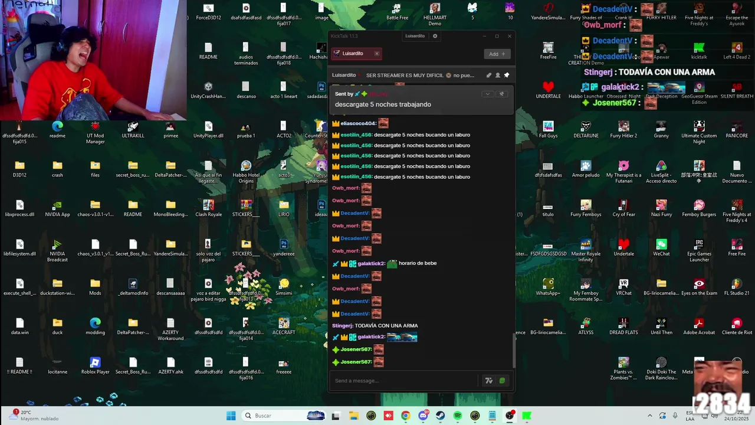Select the Mods folder on desktop
This screenshot has width=755, height=425.
(x=95, y=287)
